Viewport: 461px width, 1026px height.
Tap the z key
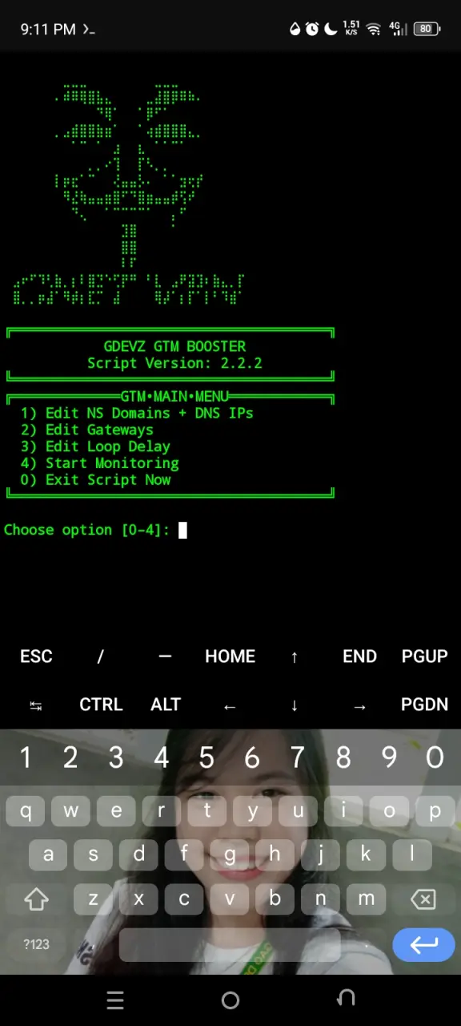94,899
